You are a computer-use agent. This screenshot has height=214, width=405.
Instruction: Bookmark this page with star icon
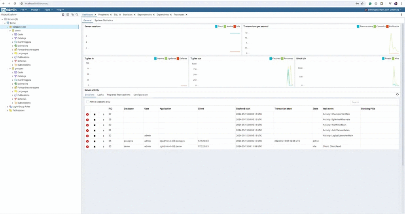pos(362,4)
